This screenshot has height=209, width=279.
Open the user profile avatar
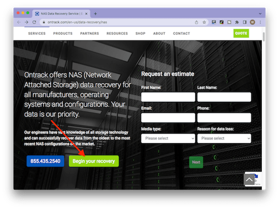(x=252, y=22)
